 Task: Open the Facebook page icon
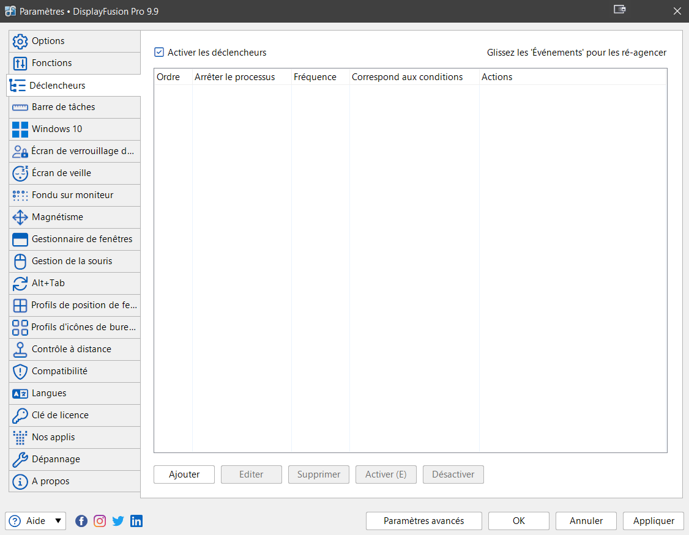coord(81,521)
